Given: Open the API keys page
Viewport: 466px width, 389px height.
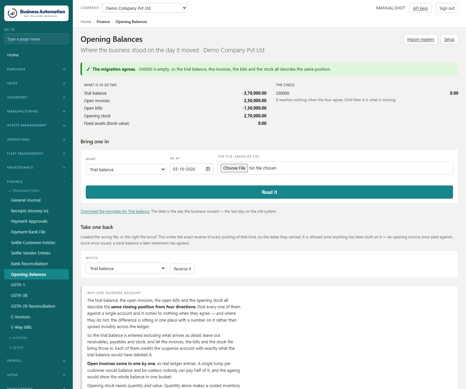Looking at the screenshot, I should click(420, 8).
